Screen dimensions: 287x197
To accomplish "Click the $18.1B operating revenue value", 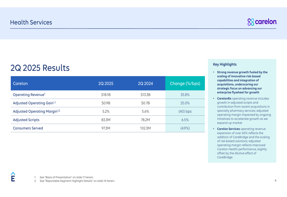I will [x=106, y=95].
